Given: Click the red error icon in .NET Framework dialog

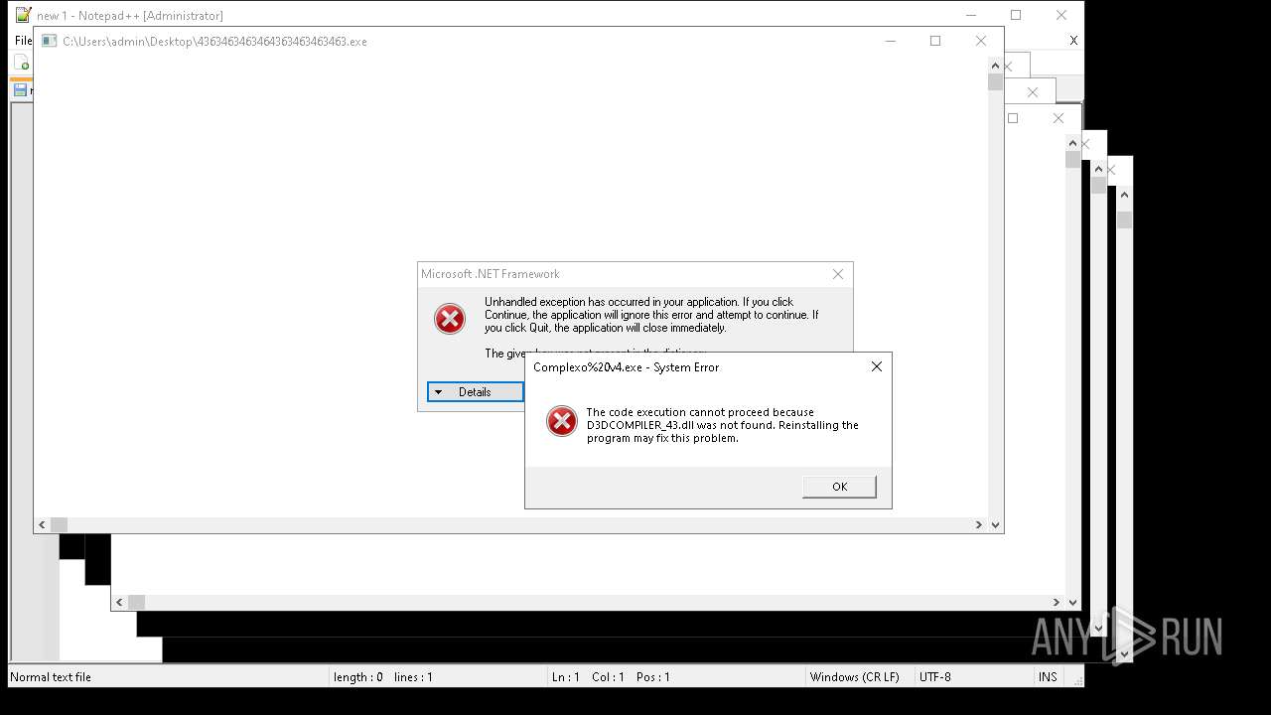Looking at the screenshot, I should (x=450, y=319).
